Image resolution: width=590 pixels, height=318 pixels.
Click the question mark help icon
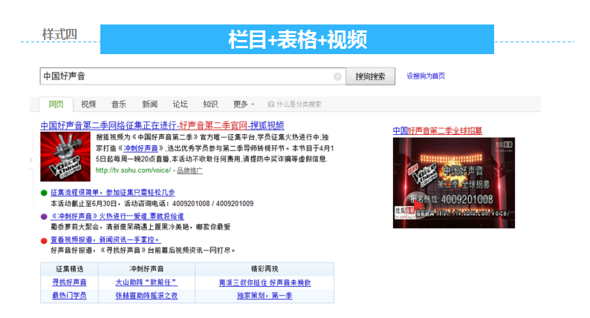point(270,105)
